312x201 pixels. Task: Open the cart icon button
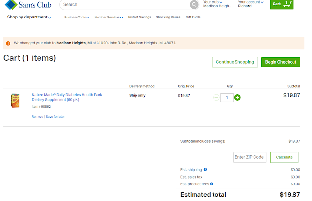tap(282, 4)
